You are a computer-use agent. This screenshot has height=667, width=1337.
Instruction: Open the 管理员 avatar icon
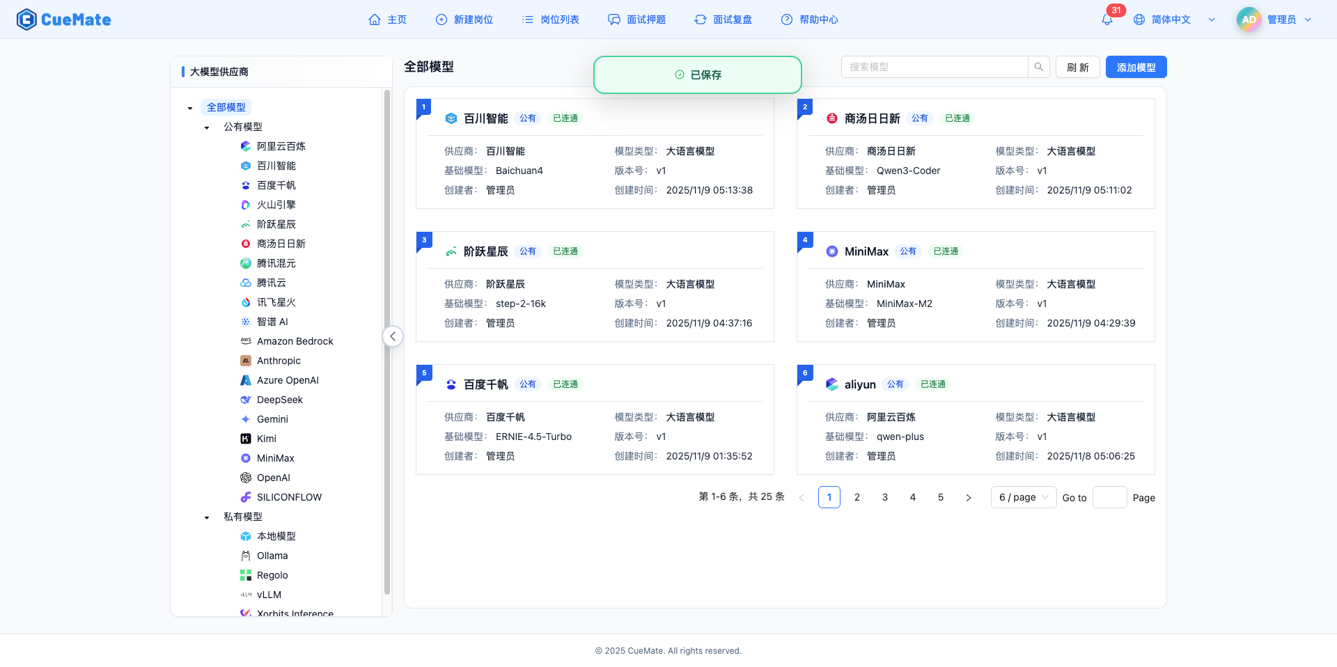point(1249,19)
